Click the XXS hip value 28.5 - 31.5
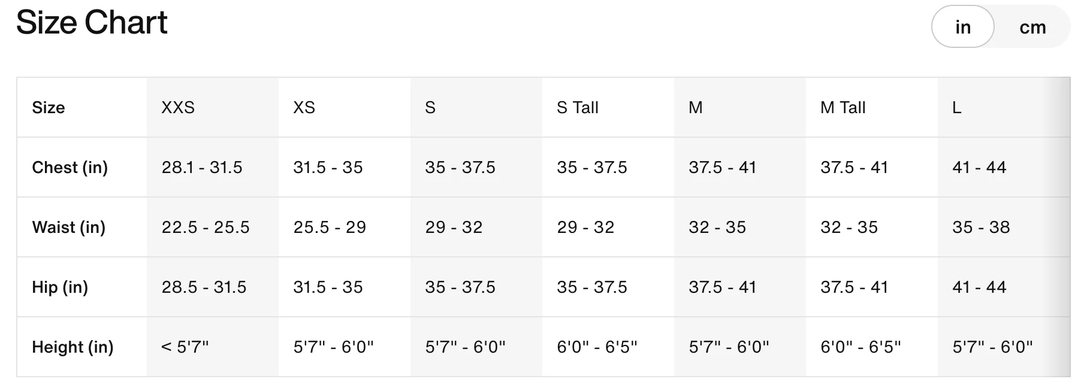 [x=204, y=287]
